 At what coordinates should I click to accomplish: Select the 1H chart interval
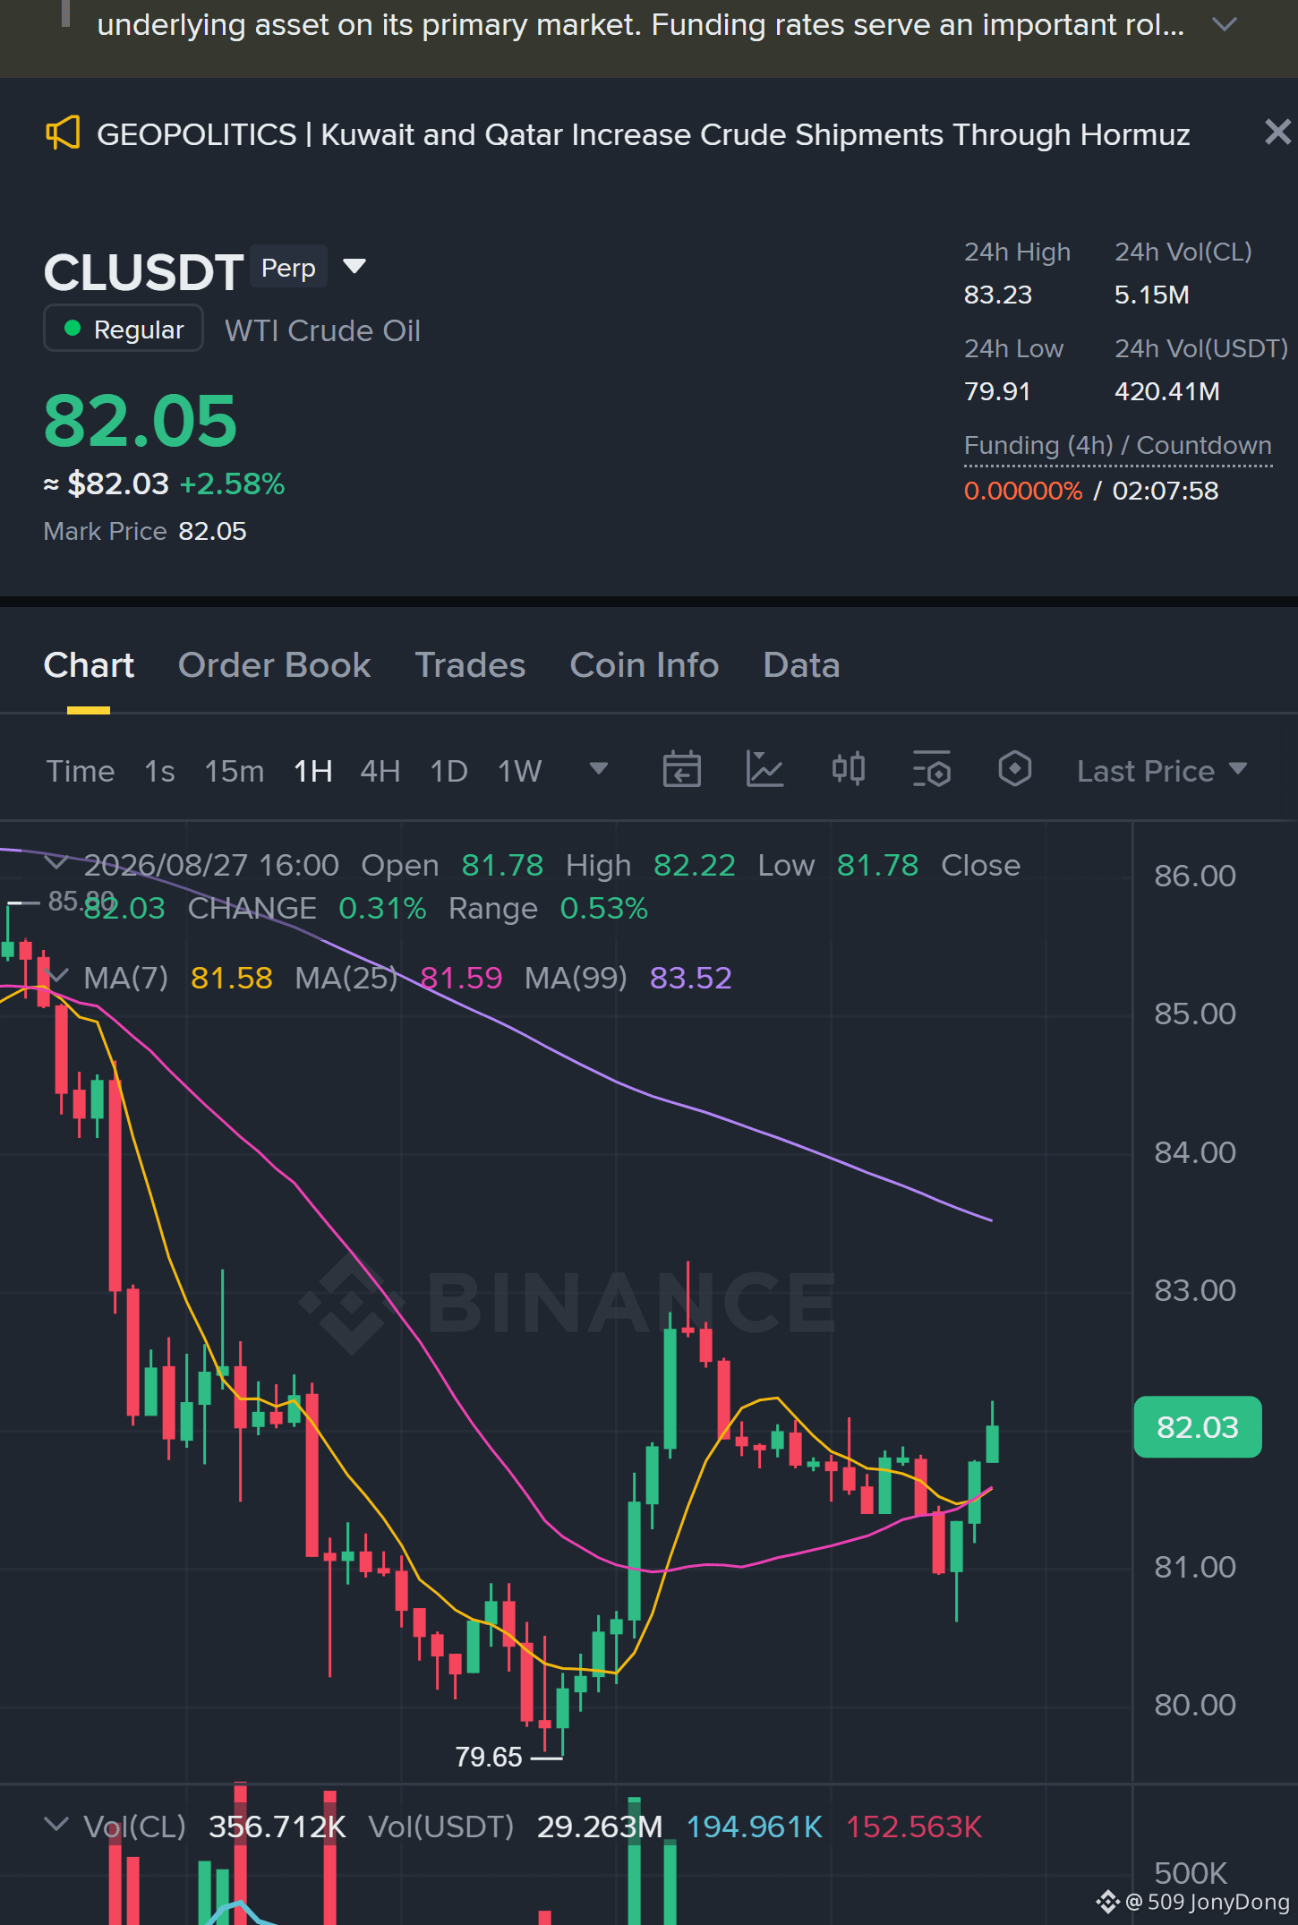[313, 771]
